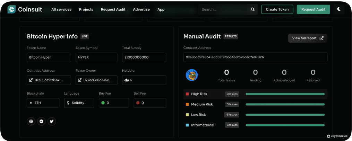Image resolution: width=352 pixels, height=141 pixels.
Task: Click the Bitcoin Hyper token avatar
Action: coord(191,75)
